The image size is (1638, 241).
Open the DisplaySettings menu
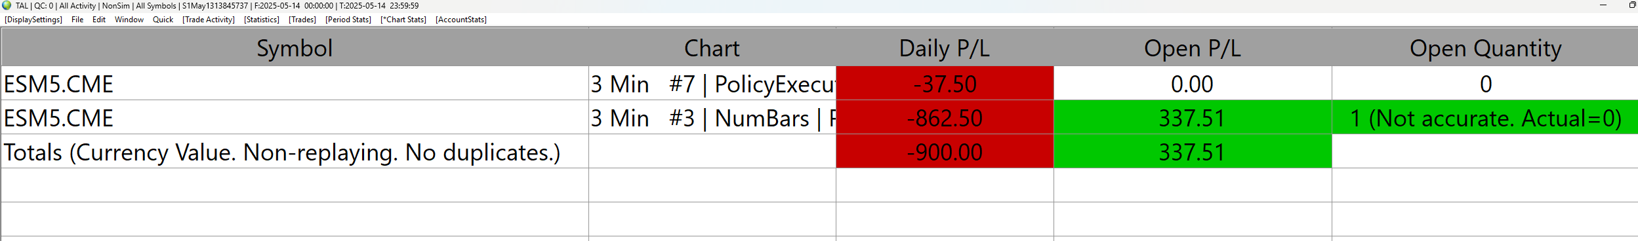pos(33,20)
